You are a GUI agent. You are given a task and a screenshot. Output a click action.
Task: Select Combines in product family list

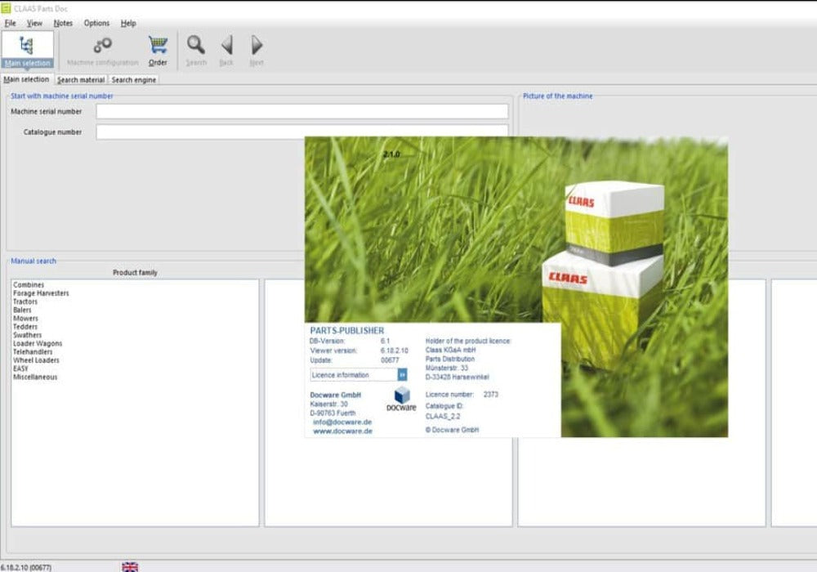[29, 284]
